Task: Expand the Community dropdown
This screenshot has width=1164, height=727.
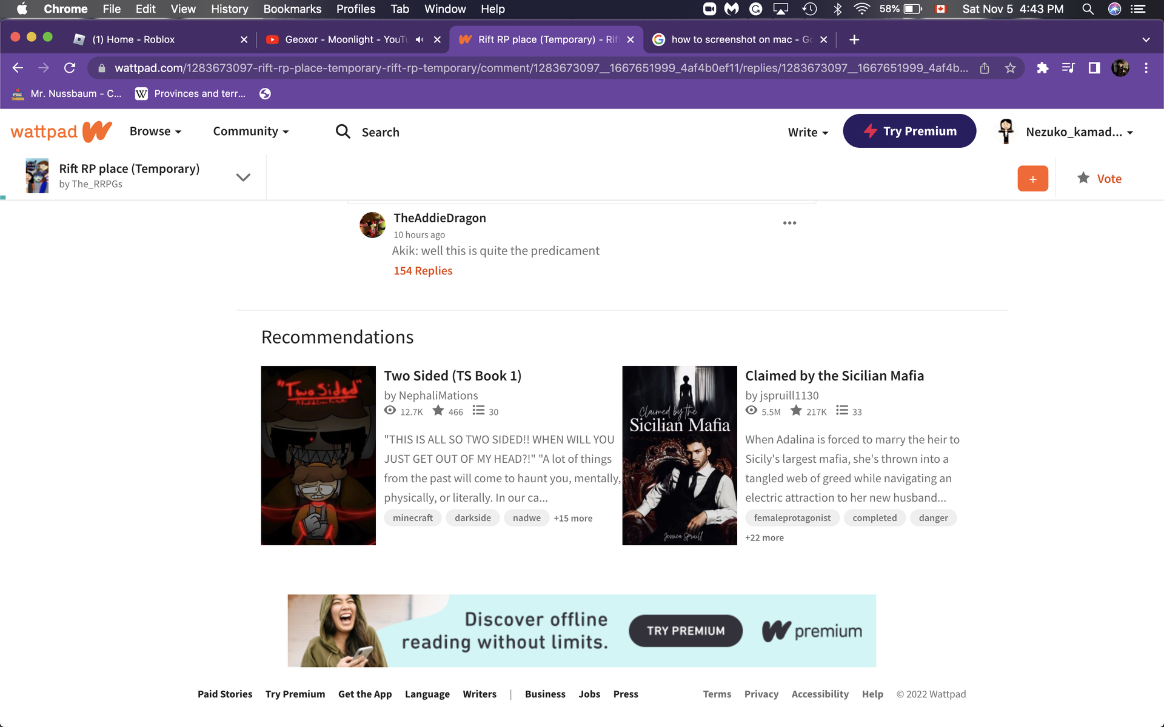Action: [x=250, y=131]
